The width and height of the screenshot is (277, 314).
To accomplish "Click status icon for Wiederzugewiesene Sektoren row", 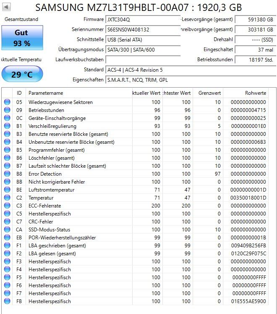I will [x=7, y=102].
